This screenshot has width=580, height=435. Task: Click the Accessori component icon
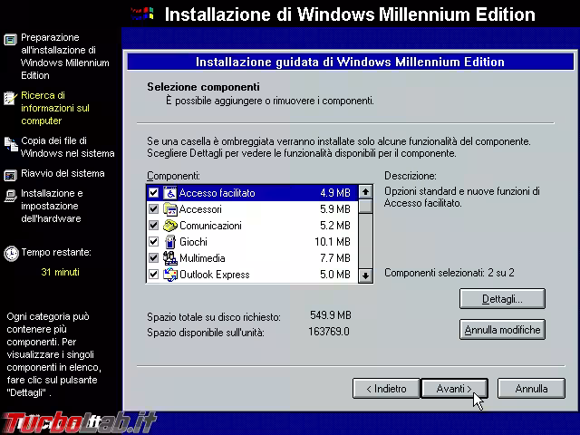tap(169, 209)
